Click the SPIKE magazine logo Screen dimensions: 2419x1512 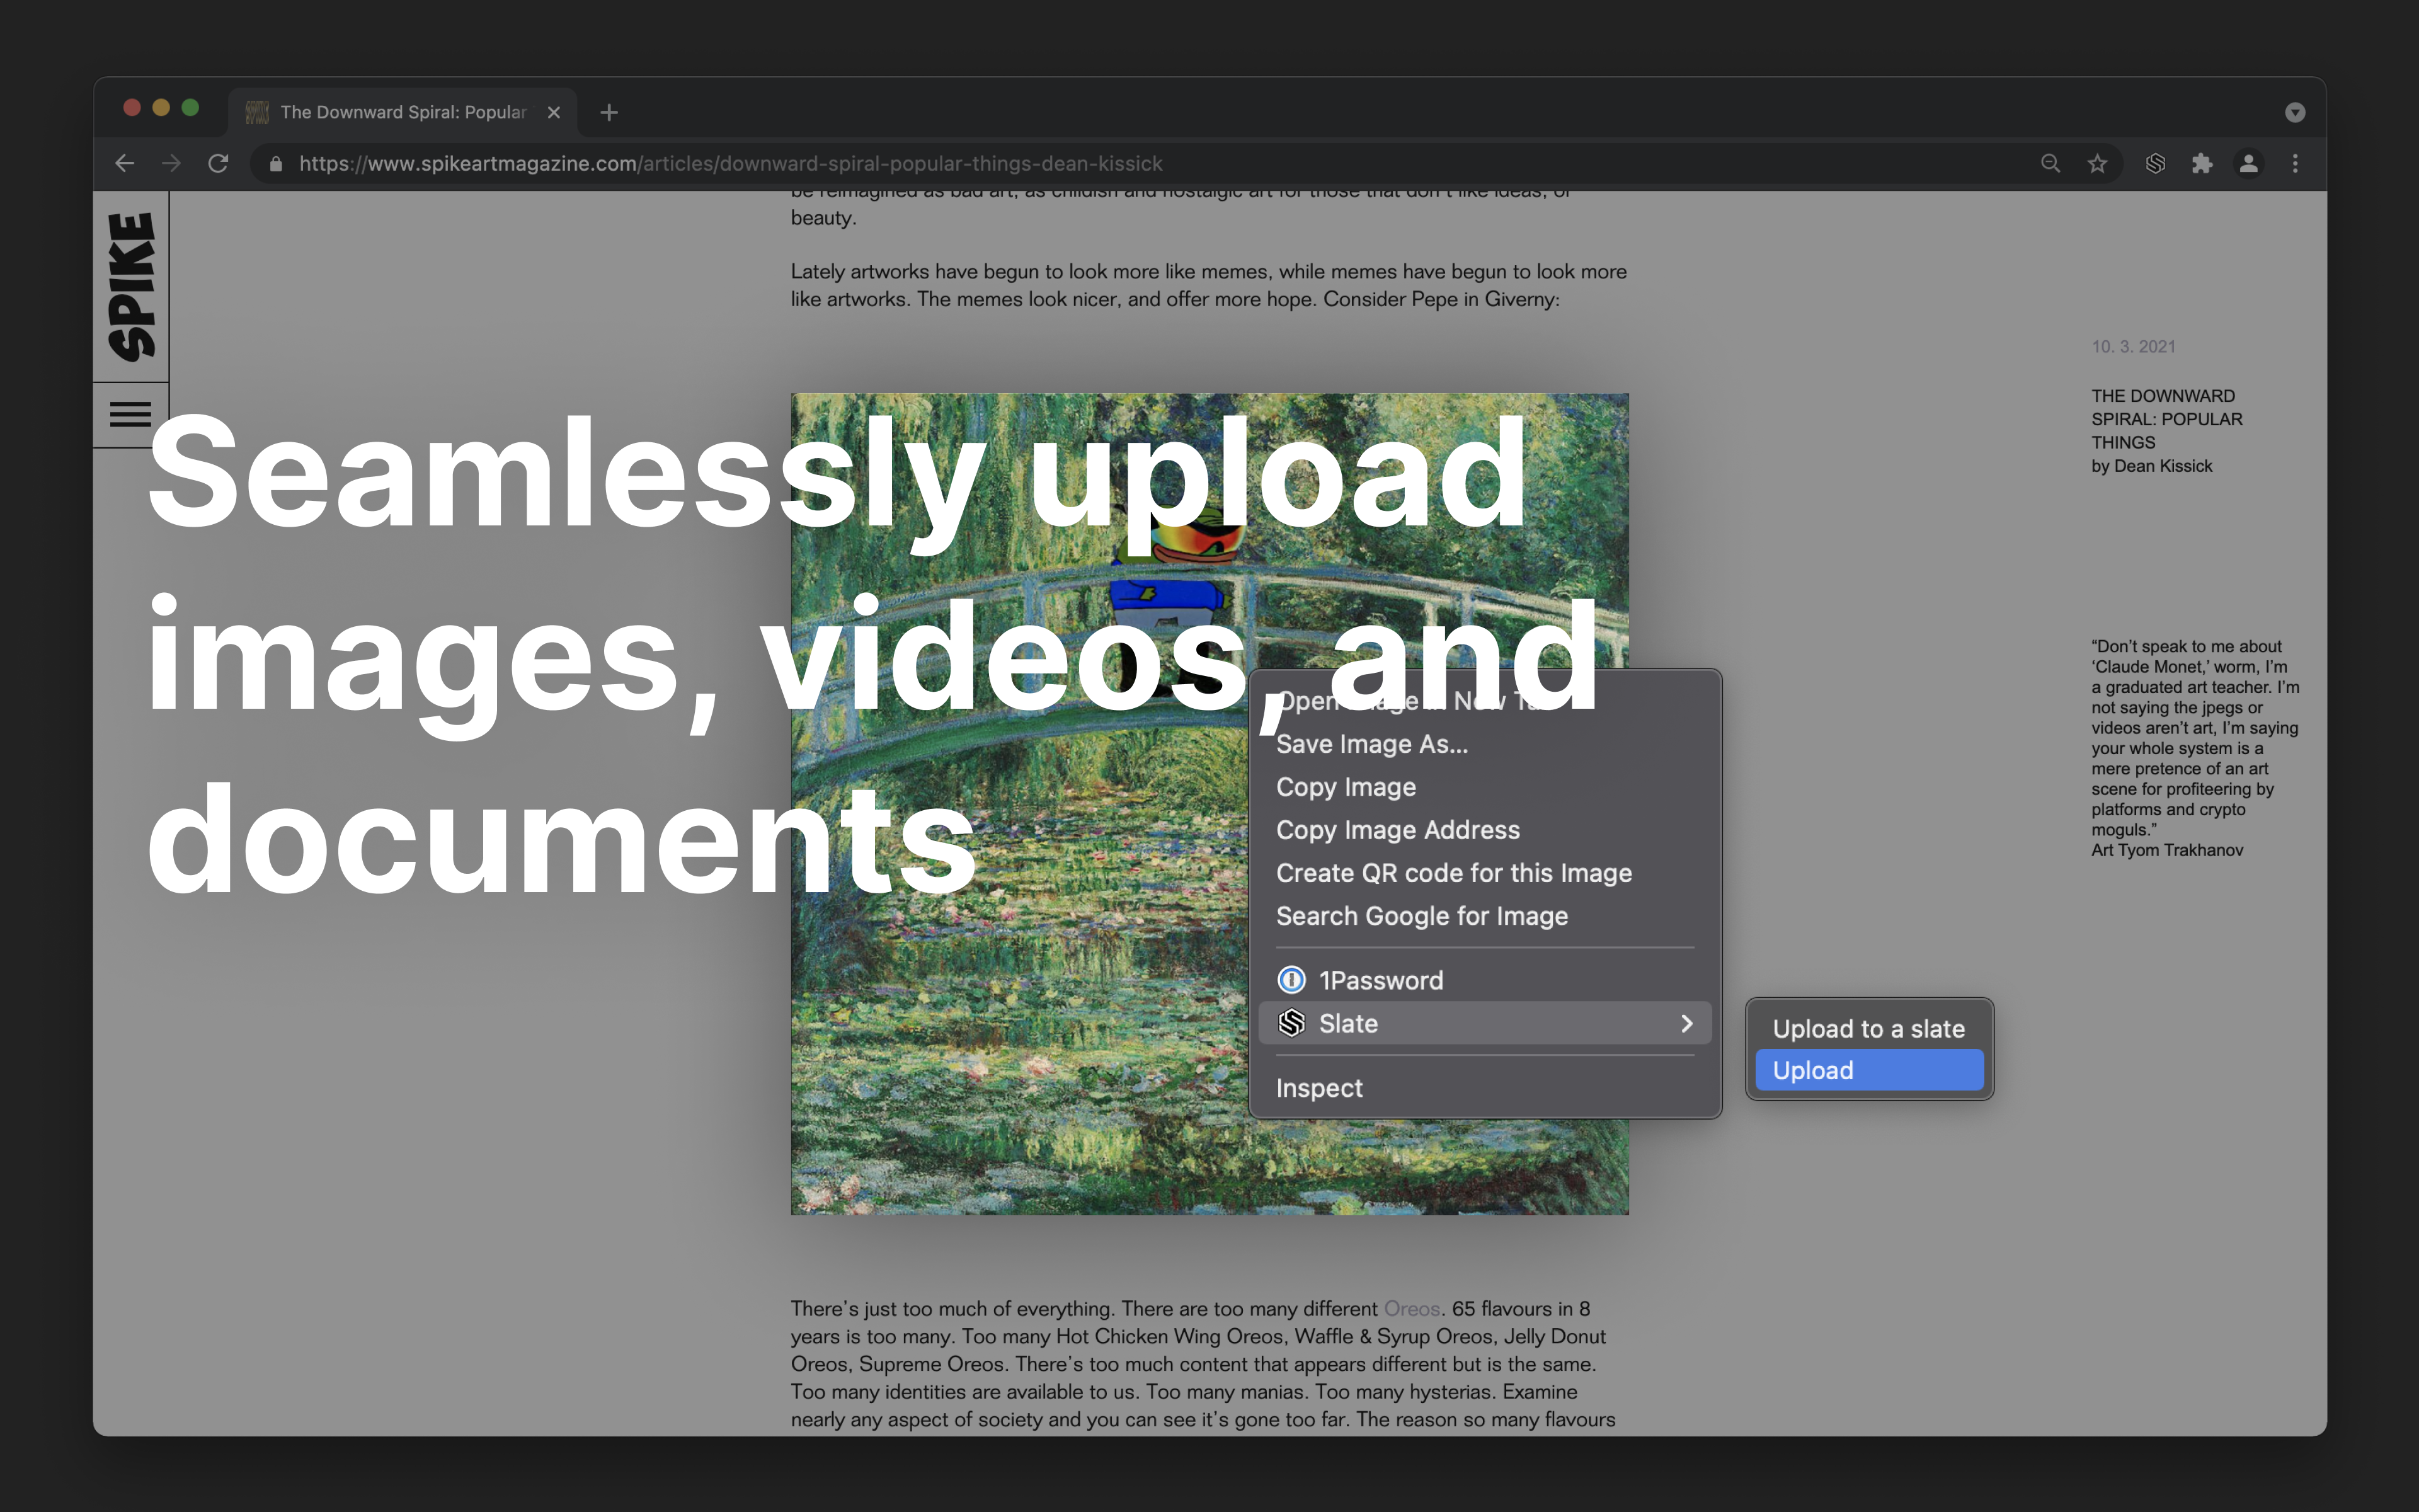(131, 286)
